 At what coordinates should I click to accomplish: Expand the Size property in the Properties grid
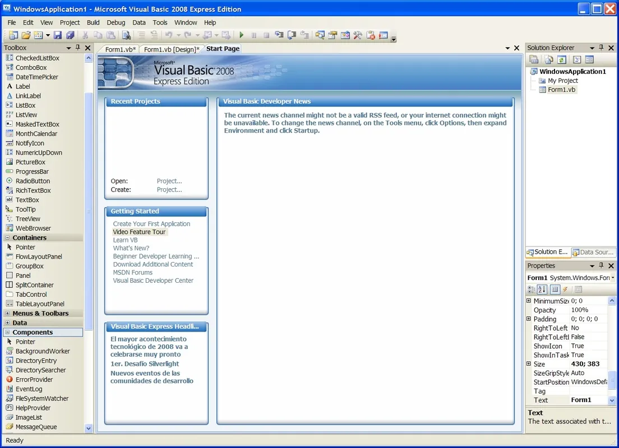(528, 363)
